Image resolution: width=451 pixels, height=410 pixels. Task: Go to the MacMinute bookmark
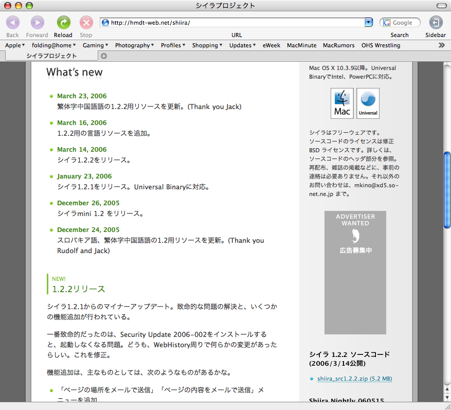pos(301,45)
